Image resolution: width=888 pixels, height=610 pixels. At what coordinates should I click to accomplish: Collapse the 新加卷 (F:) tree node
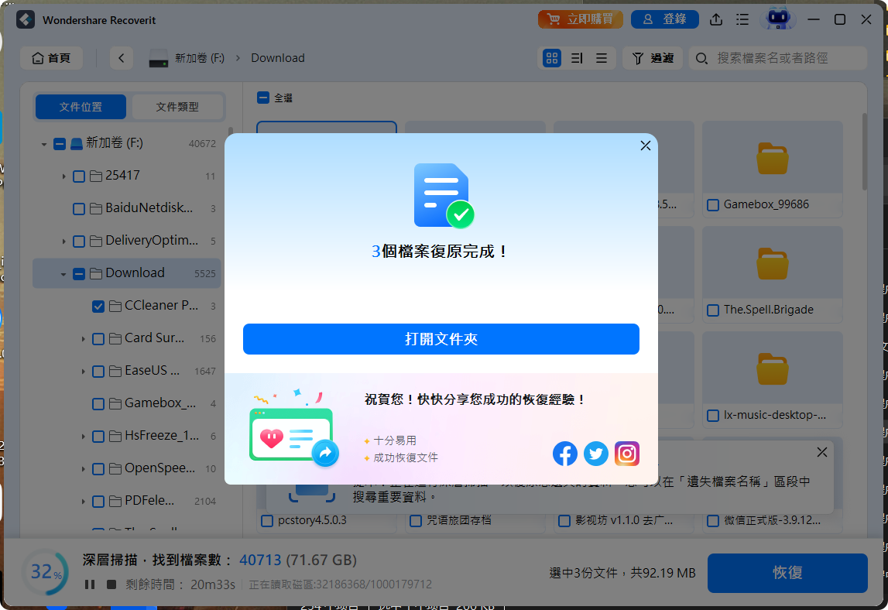[x=43, y=144]
